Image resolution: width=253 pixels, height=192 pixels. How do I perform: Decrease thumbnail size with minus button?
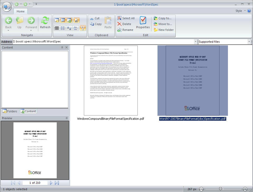click(201, 189)
